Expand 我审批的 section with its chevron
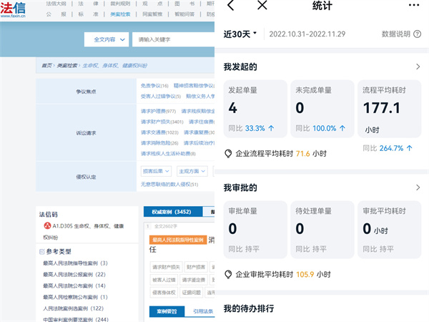 click(418, 187)
